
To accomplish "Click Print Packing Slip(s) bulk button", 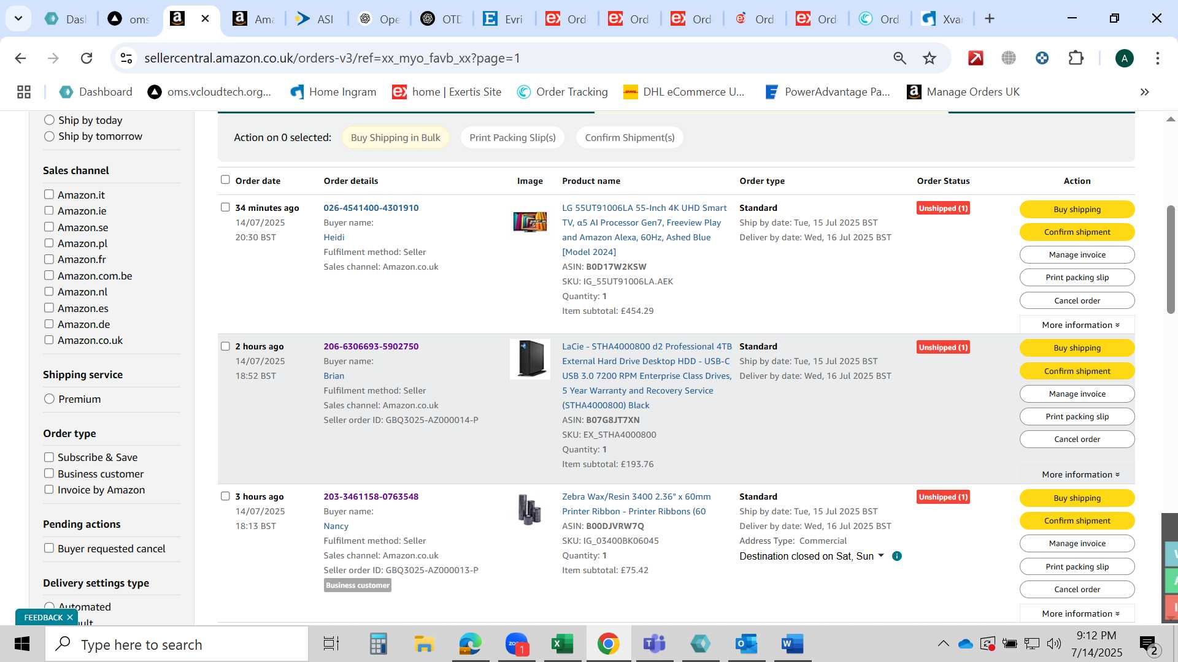I will point(512,137).
